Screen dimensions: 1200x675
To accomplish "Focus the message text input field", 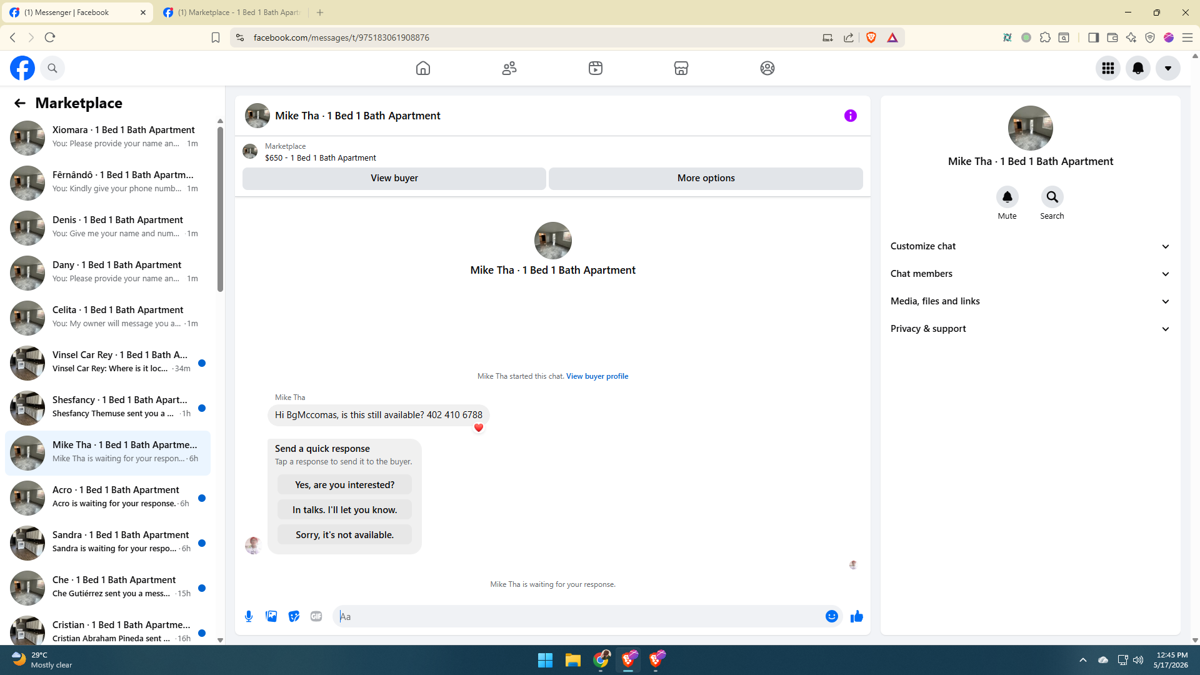I will (579, 616).
